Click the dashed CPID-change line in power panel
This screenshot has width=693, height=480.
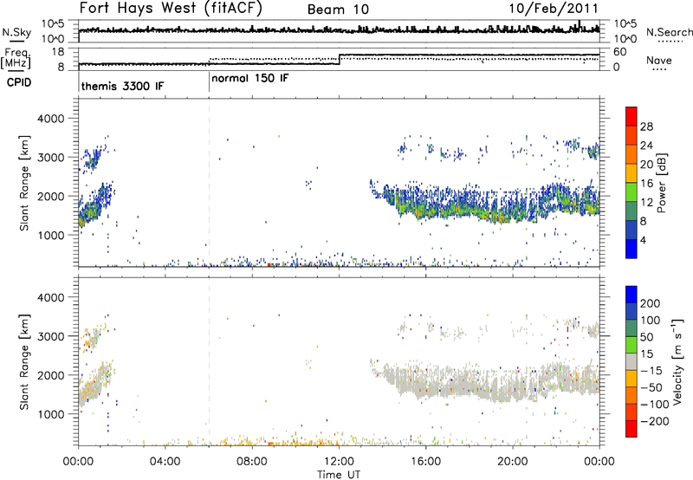209,181
